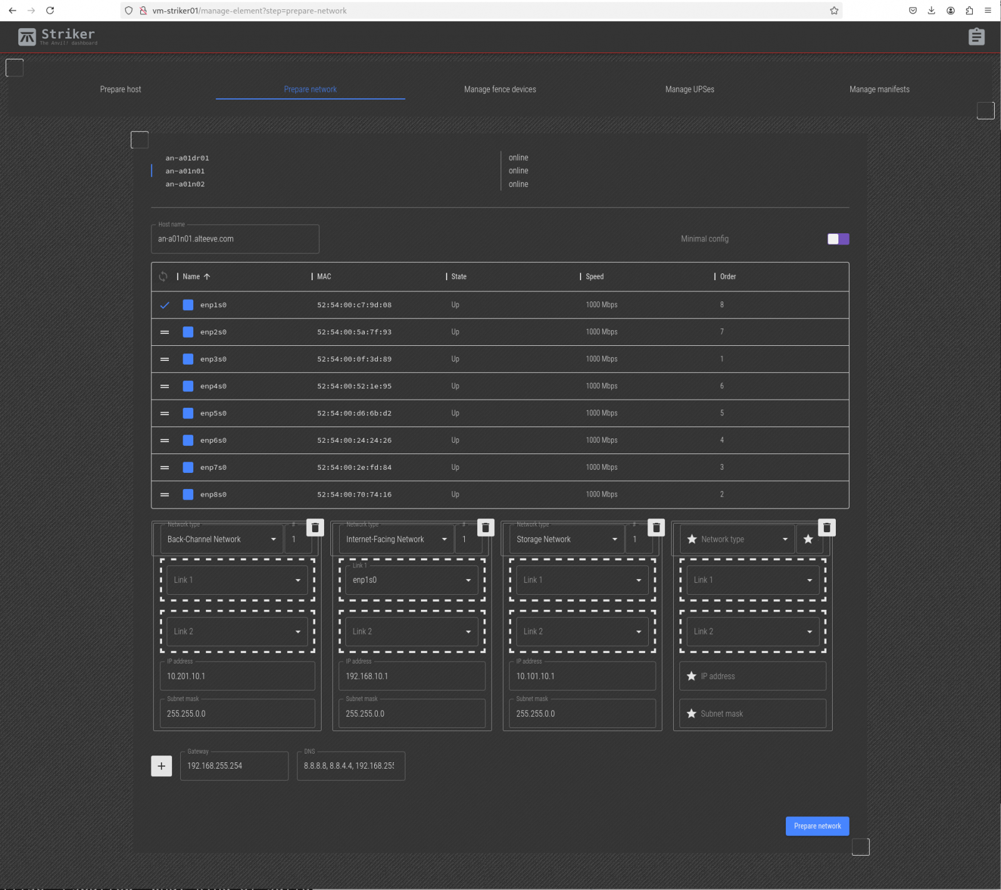Click the refresh icon in table header
1001x890 pixels.
tap(163, 276)
